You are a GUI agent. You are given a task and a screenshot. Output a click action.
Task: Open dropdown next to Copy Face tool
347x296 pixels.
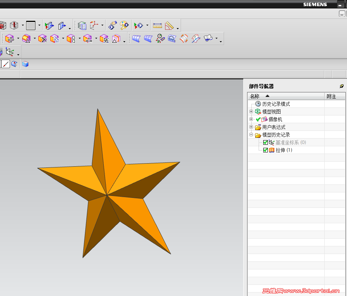click(x=63, y=38)
